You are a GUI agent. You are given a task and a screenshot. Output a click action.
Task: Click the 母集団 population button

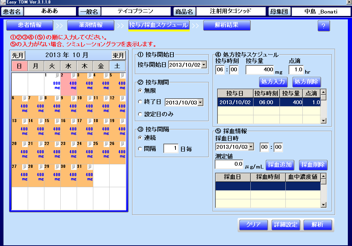[279, 11]
